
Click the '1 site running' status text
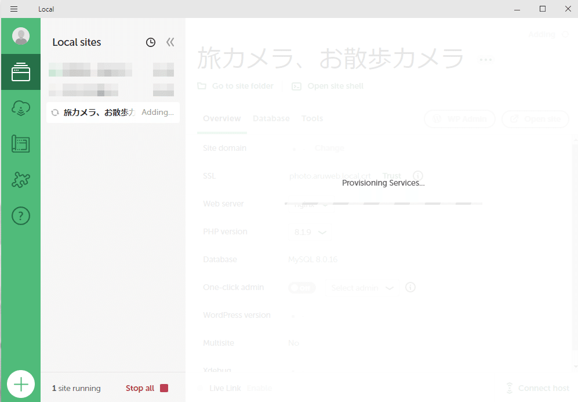click(77, 388)
